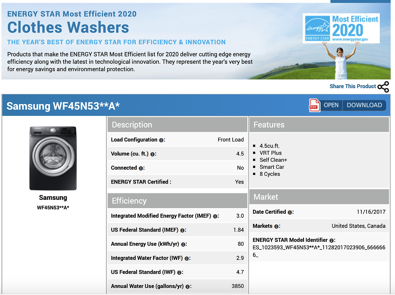Select the Annual Energy Use value 80
The width and height of the screenshot is (395, 295).
click(241, 244)
